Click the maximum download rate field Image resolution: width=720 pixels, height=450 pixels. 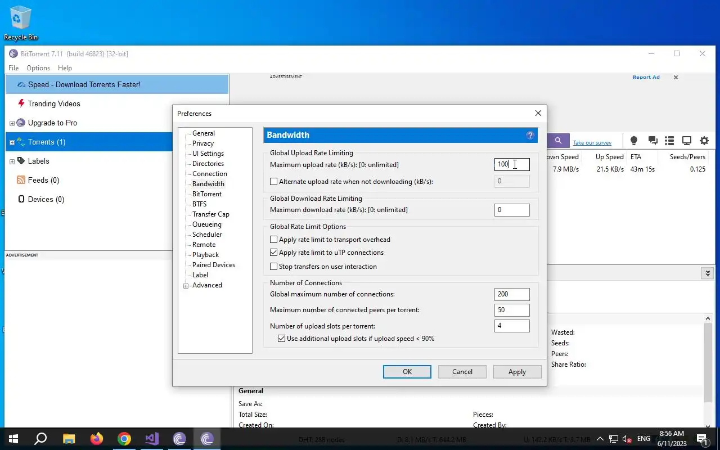tap(512, 210)
